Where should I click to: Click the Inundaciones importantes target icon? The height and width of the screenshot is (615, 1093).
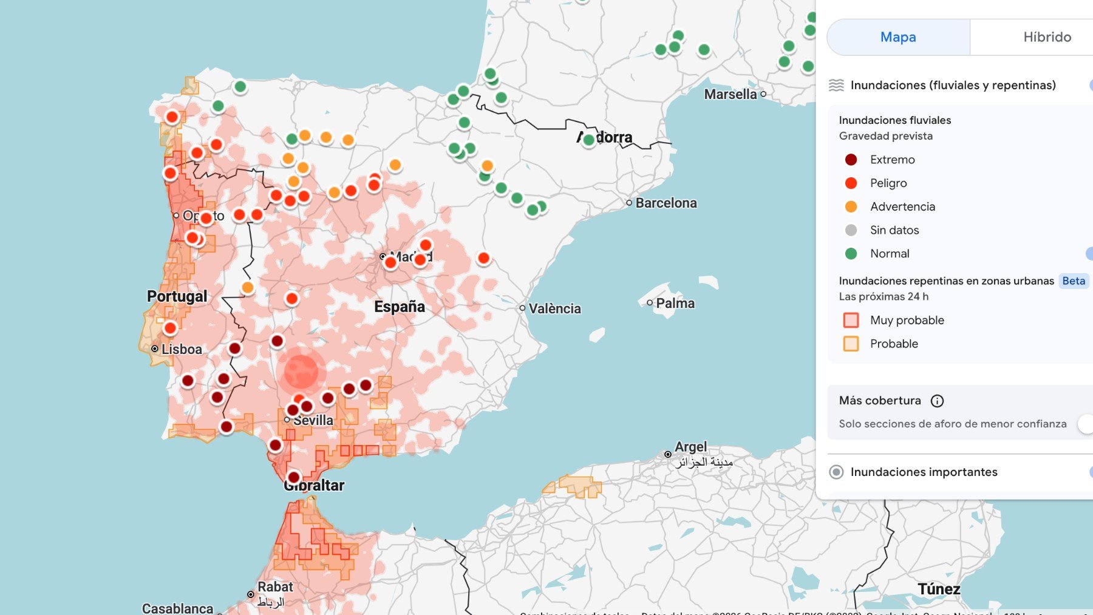pos(836,472)
